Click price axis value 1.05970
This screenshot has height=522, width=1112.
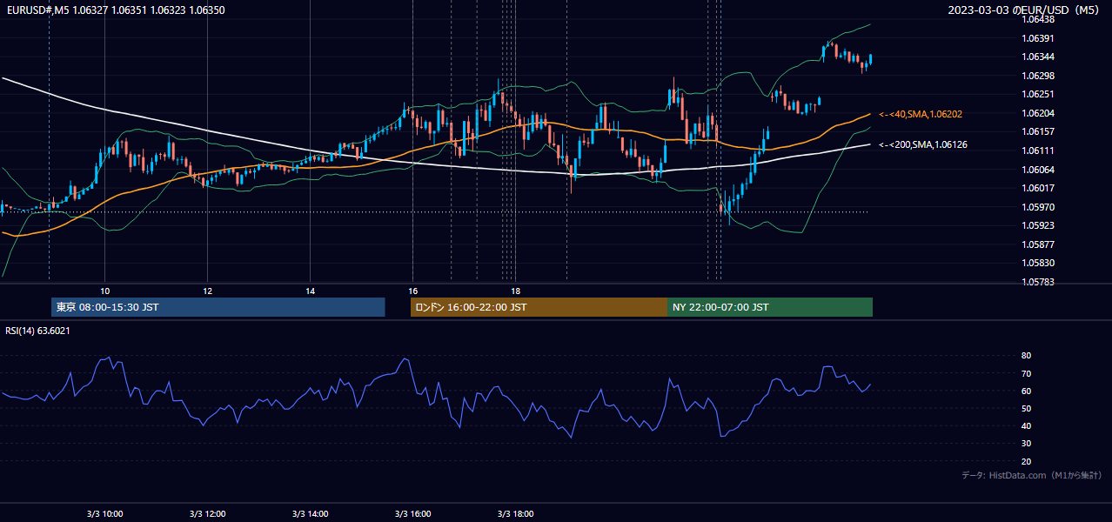coord(1037,207)
